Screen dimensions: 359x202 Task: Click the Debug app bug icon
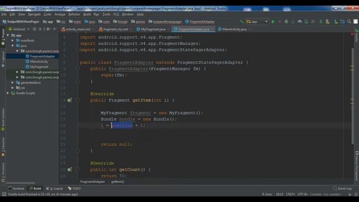[286, 21]
